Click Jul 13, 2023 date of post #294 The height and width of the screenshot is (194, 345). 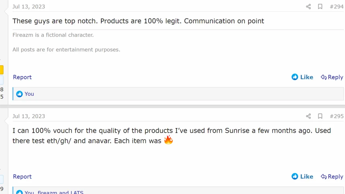[29, 7]
